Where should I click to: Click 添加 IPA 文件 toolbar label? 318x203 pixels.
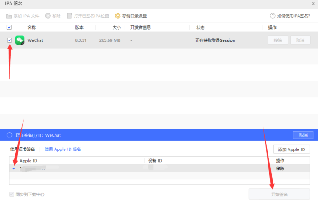pos(26,16)
